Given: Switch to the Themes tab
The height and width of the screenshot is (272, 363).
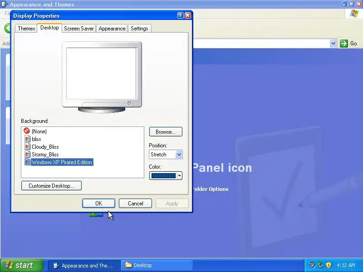Looking at the screenshot, I should click(26, 29).
